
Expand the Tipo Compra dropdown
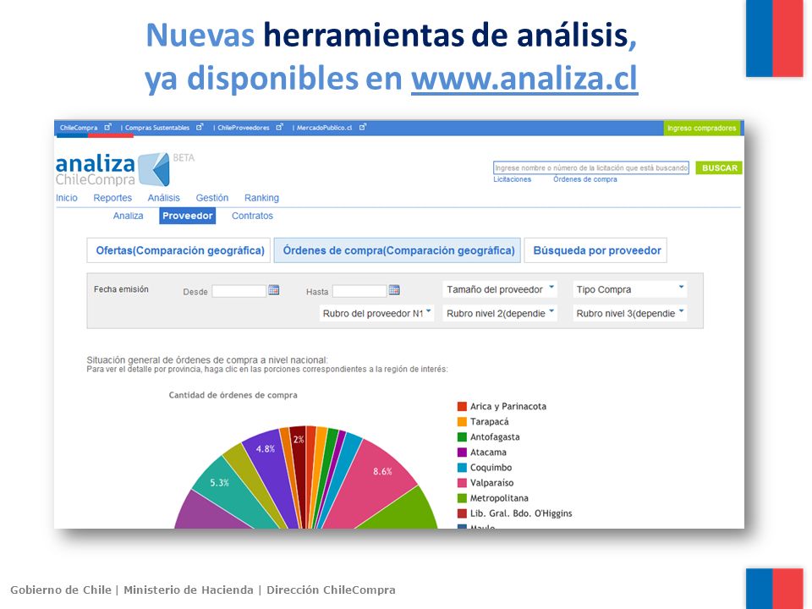point(629,289)
